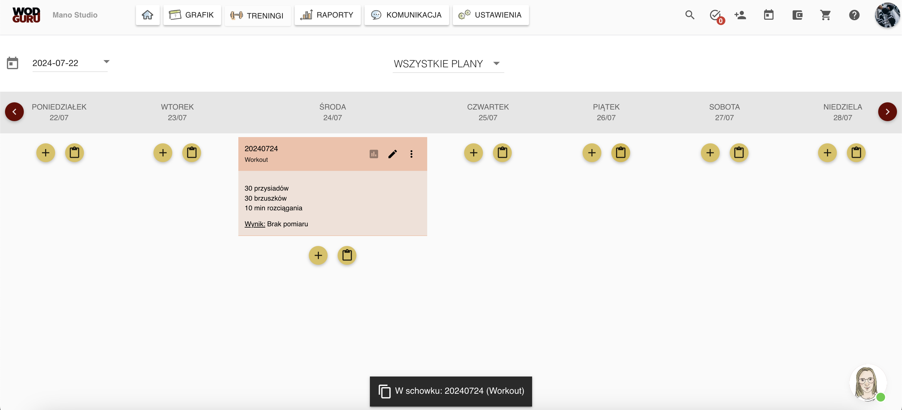Expand the date dropdown arrow

(x=106, y=62)
